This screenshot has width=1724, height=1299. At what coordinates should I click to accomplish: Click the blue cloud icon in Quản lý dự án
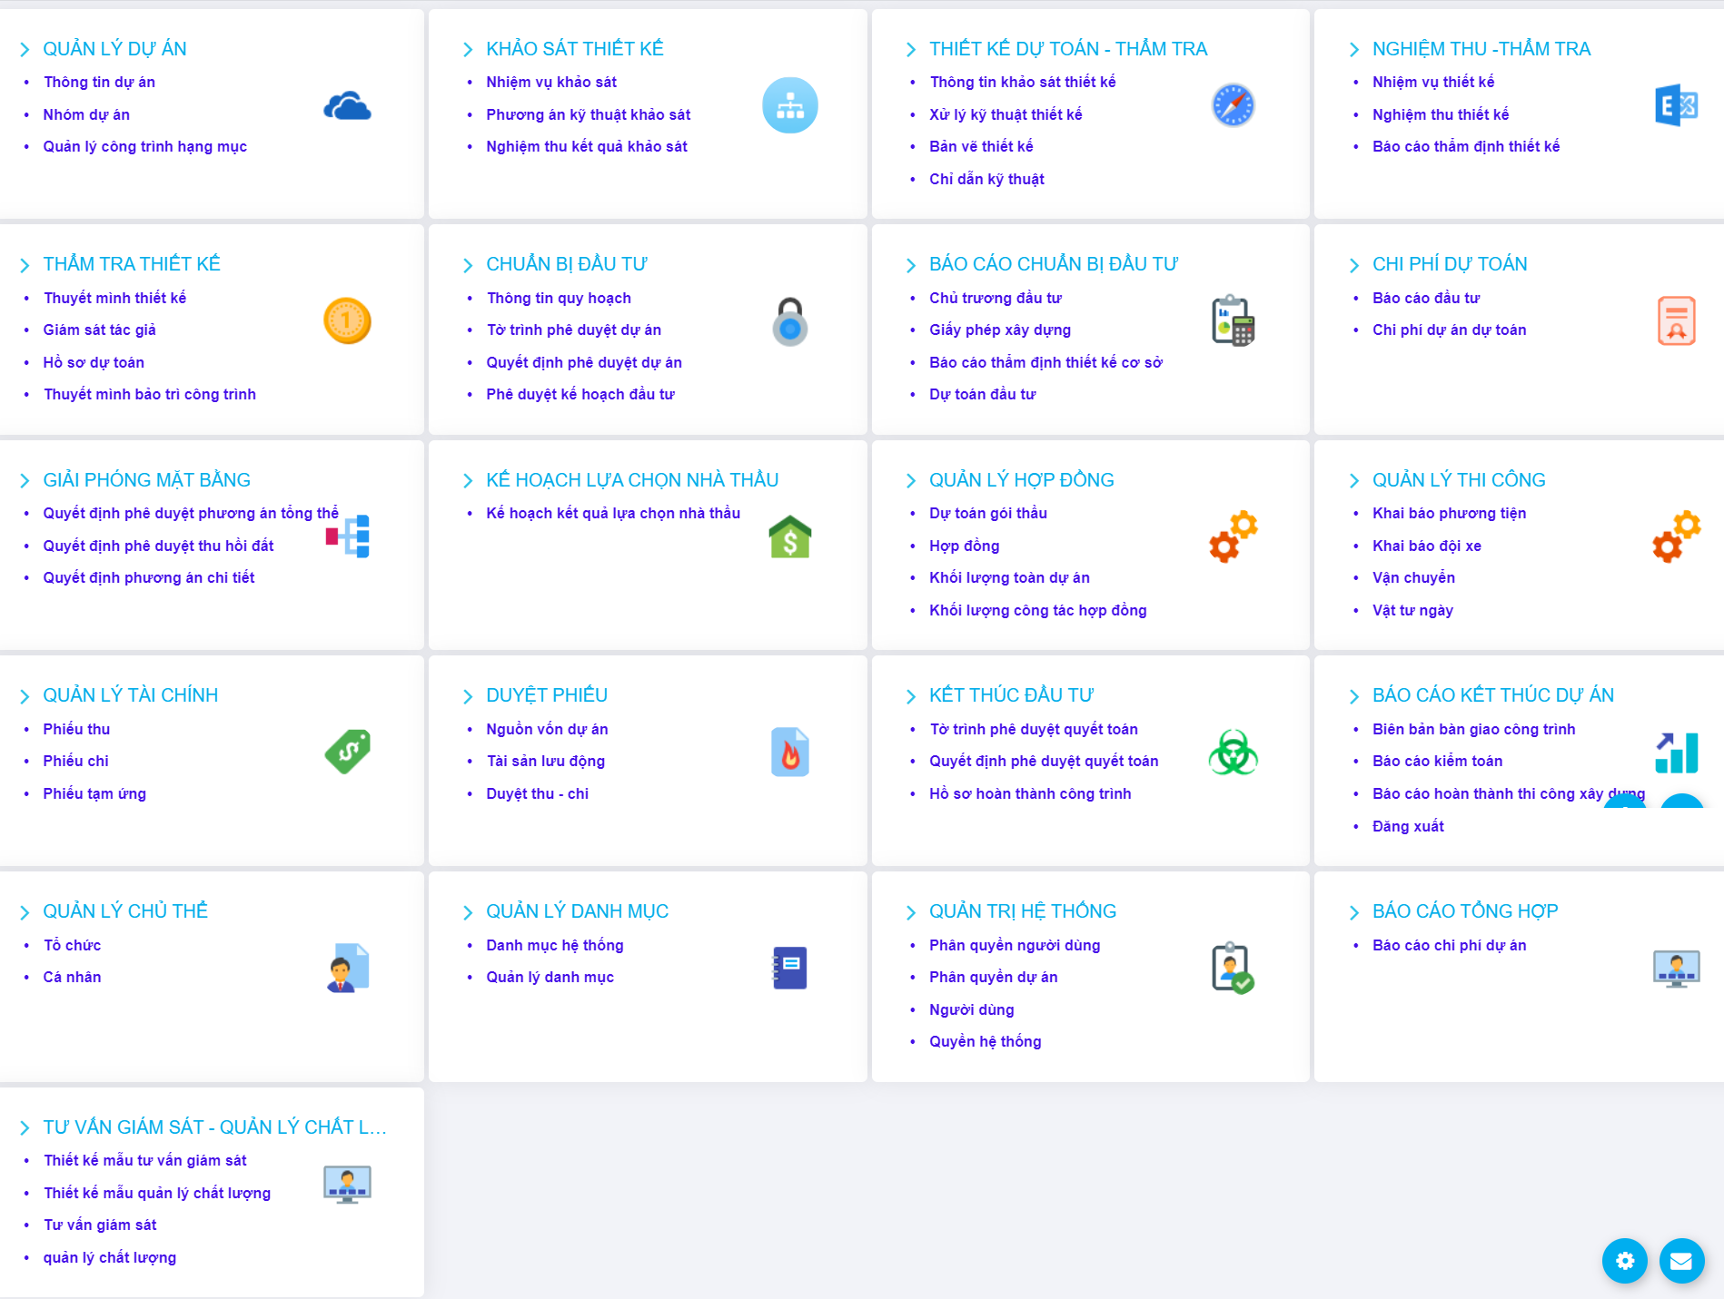point(347,106)
